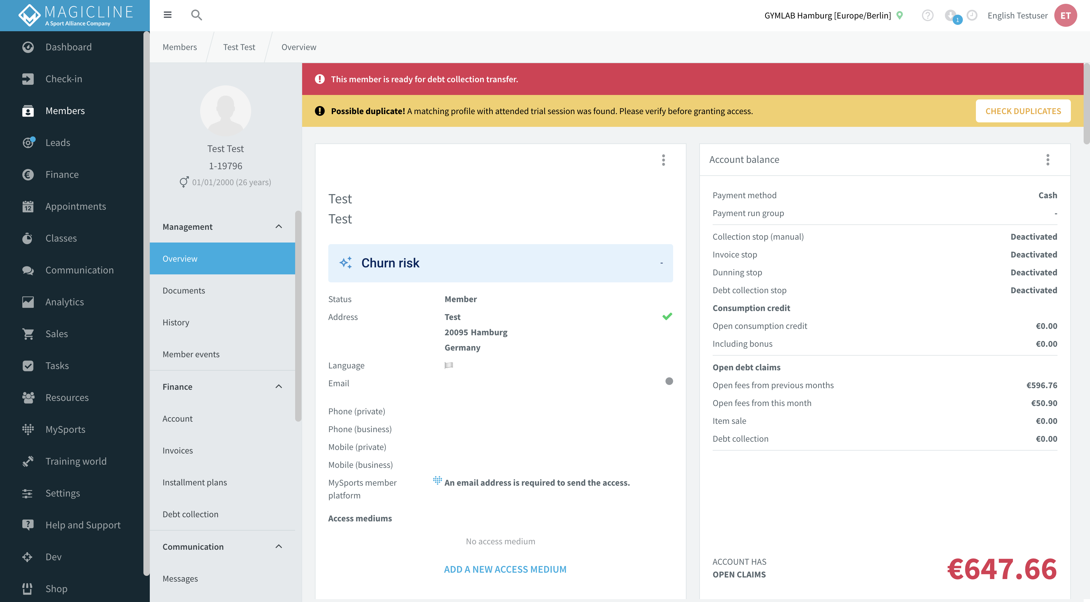Click the Dev icon in sidebar

[28, 557]
